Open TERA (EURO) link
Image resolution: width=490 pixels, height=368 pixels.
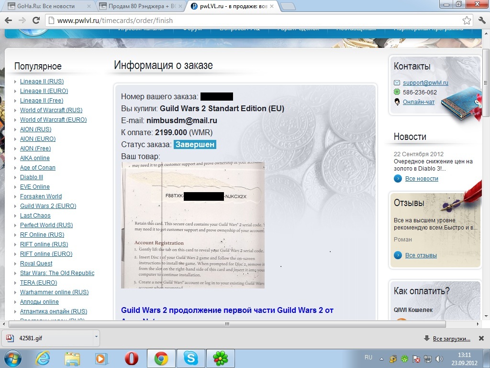coord(38,283)
